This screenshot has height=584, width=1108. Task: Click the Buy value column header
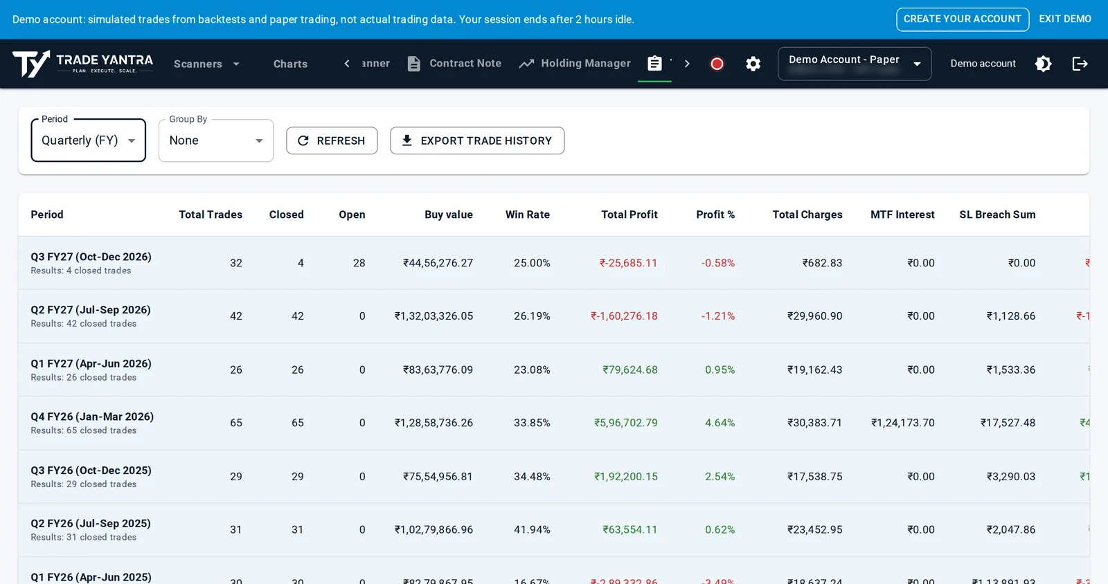pyautogui.click(x=449, y=215)
